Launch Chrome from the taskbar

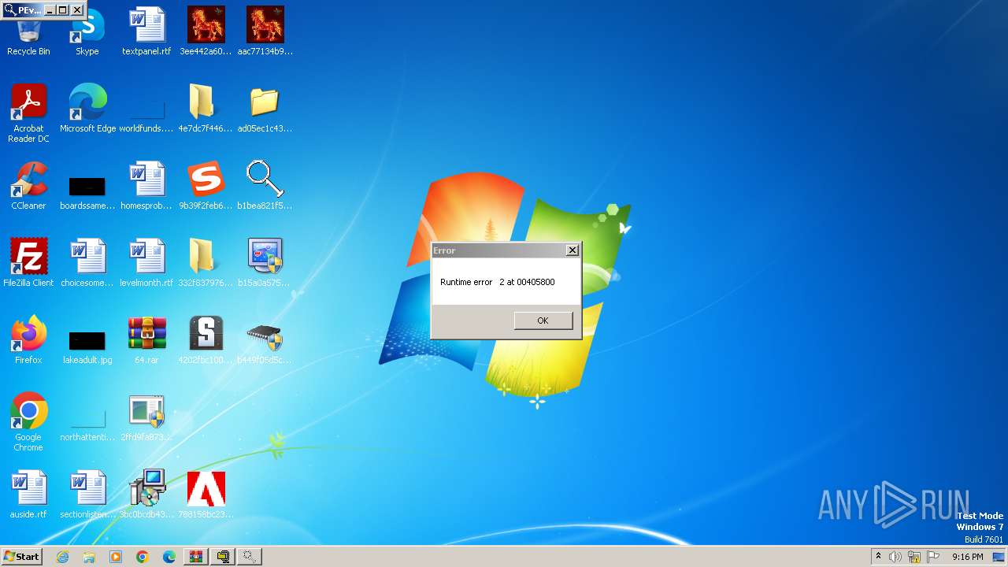143,557
